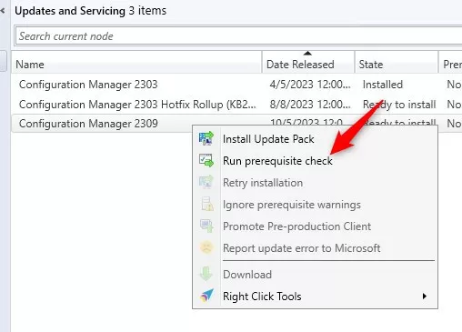The image size is (462, 332).
Task: Choose Report update error to Microsoft
Action: [315, 248]
